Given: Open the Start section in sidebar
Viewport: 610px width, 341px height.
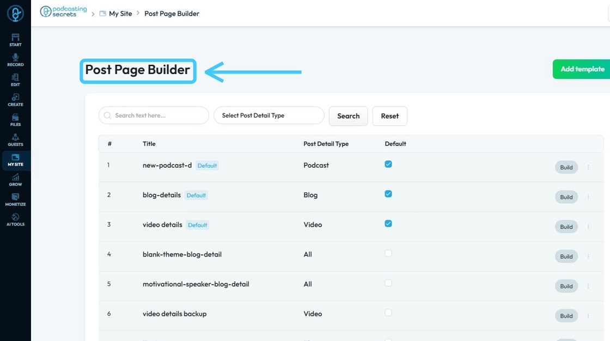Looking at the screenshot, I should coord(15,40).
